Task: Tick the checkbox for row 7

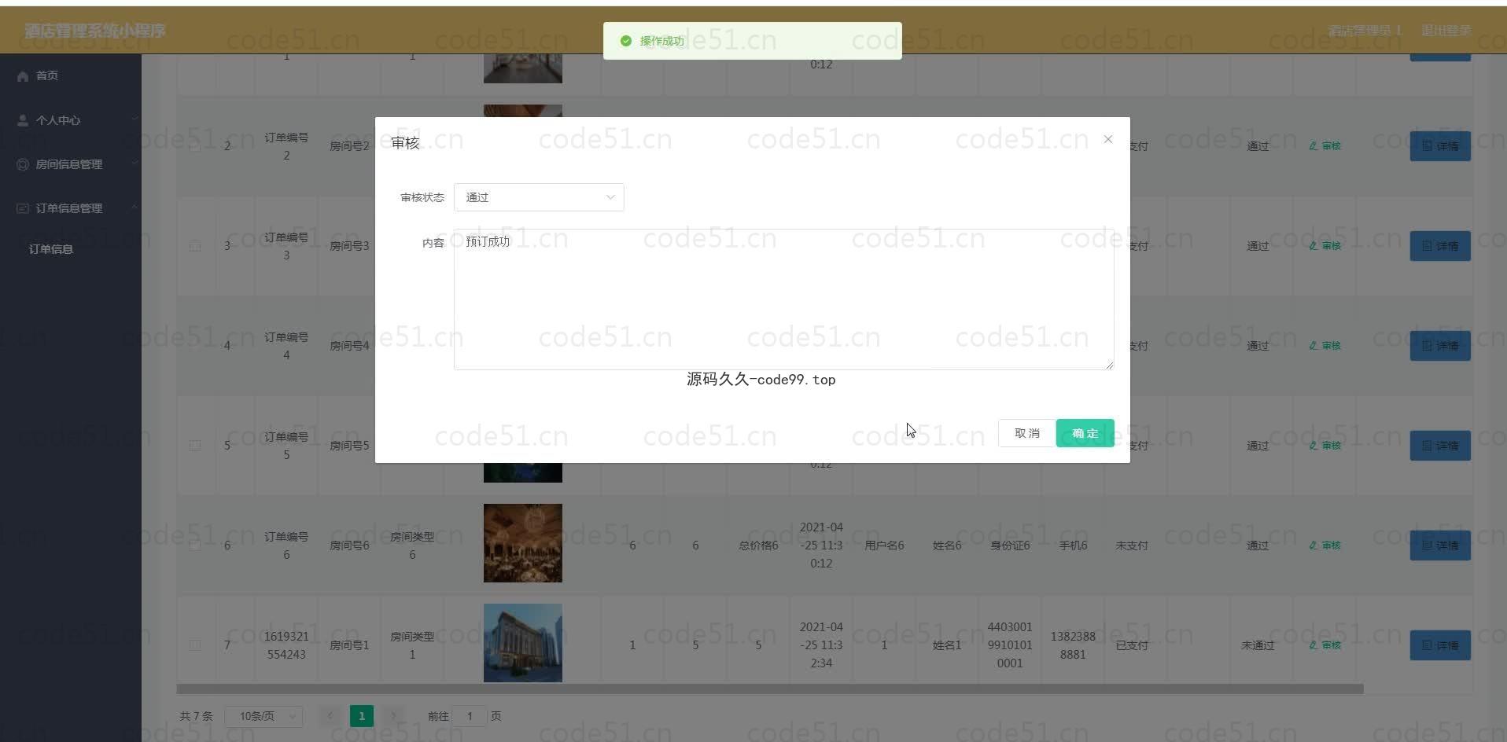Action: pos(194,645)
